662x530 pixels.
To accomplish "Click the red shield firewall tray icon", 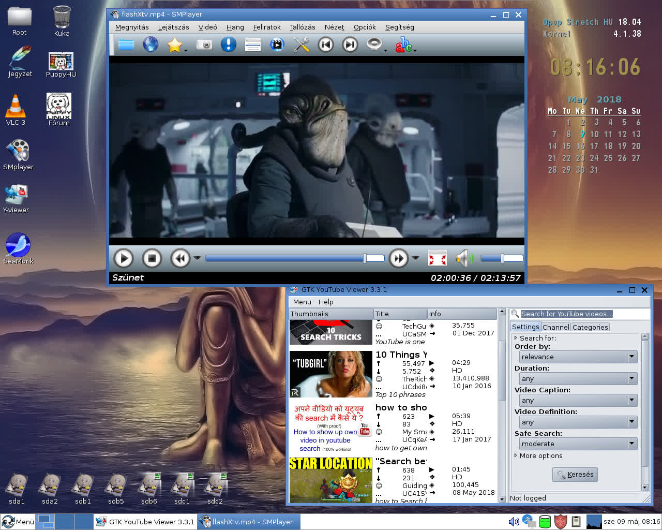I will click(x=561, y=522).
